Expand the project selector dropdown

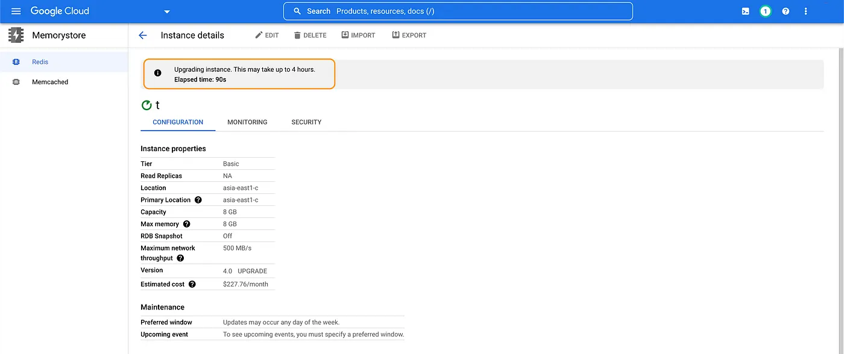click(x=167, y=11)
